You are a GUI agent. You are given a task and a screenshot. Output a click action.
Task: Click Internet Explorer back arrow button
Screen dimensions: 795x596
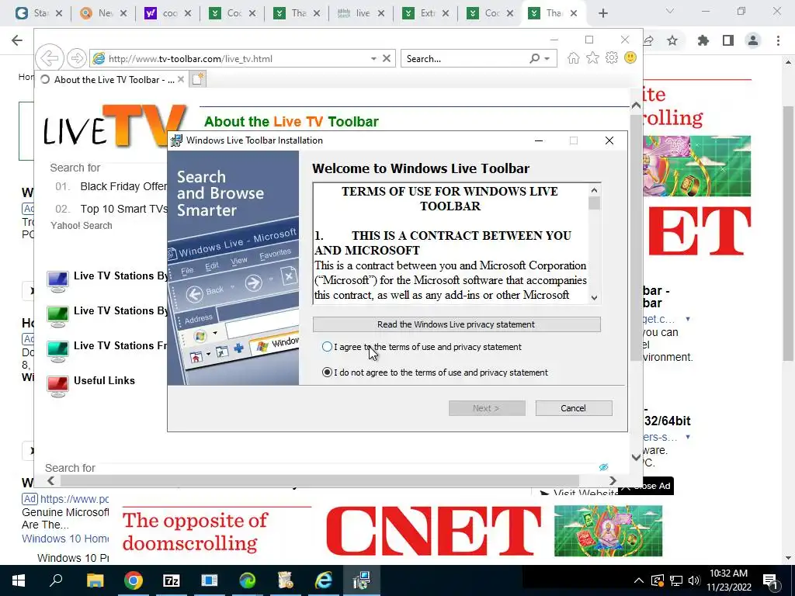tap(50, 58)
